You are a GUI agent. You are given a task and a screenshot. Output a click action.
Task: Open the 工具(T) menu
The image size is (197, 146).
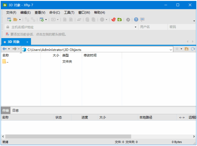pos(69,12)
